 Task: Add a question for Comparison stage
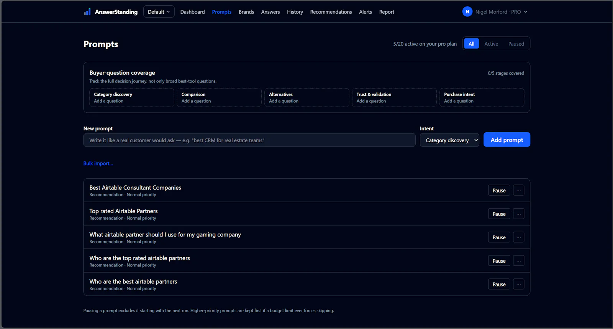(219, 97)
